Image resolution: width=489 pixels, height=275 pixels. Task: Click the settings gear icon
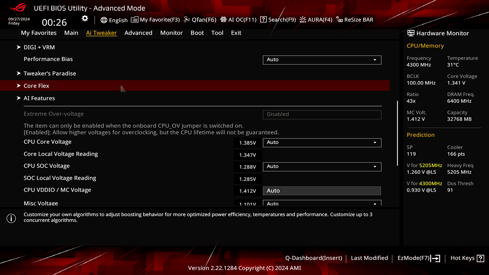click(x=85, y=18)
